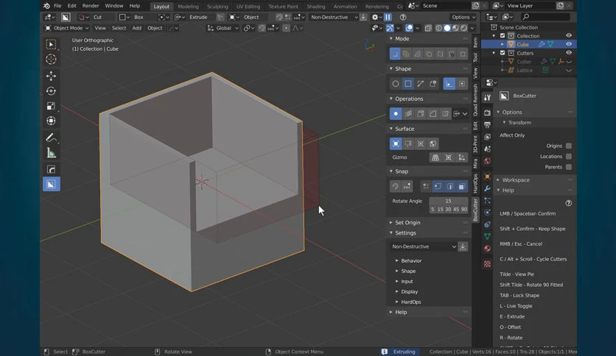Open the Modifier properties wrench icon
The width and height of the screenshot is (616, 356).
[487, 188]
